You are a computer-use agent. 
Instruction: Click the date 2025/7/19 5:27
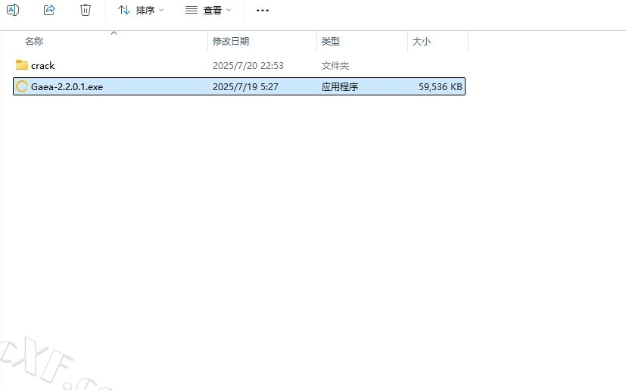245,87
